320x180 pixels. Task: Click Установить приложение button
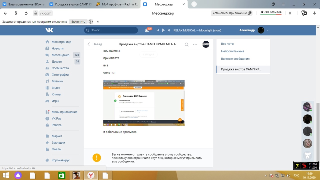[x=232, y=13]
